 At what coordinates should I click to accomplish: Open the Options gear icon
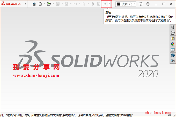(105, 4)
